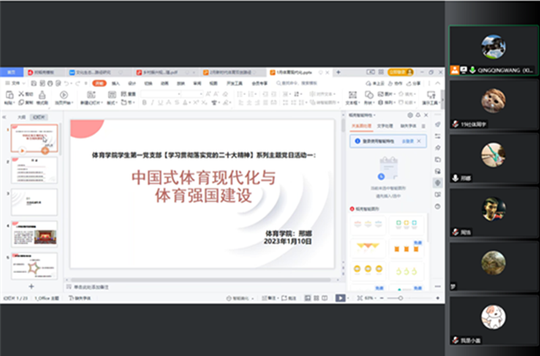The height and width of the screenshot is (356, 540).
Task: Click the Cut scissors icon
Action: pos(21,94)
